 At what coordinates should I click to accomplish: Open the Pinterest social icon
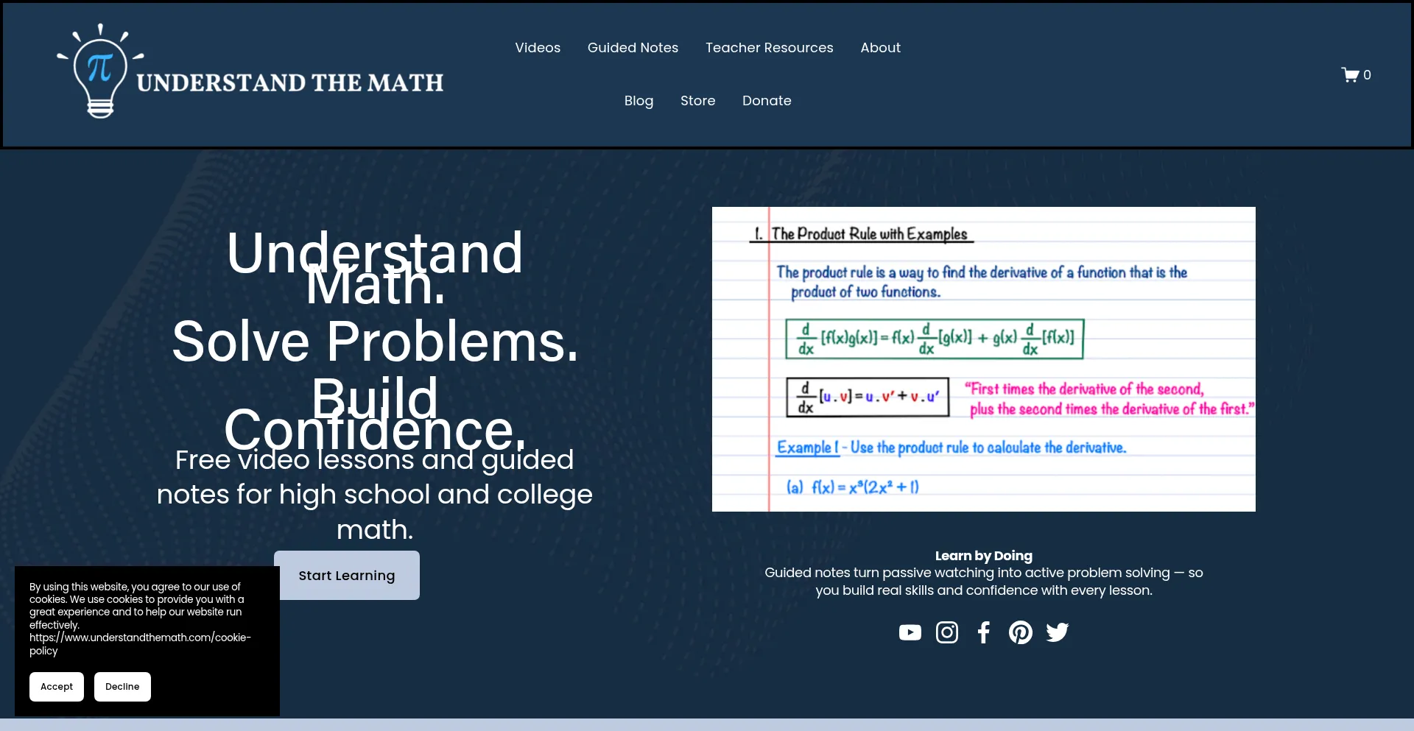click(1020, 632)
